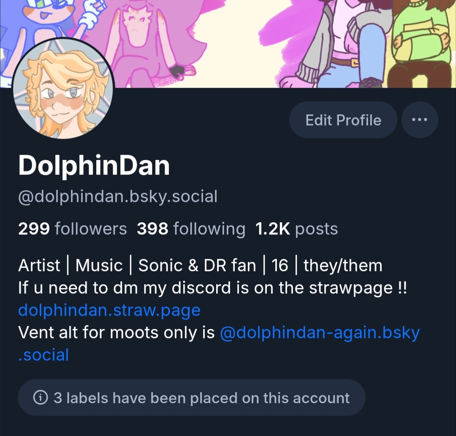
Task: Click the Edit Profile button
Action: 343,120
